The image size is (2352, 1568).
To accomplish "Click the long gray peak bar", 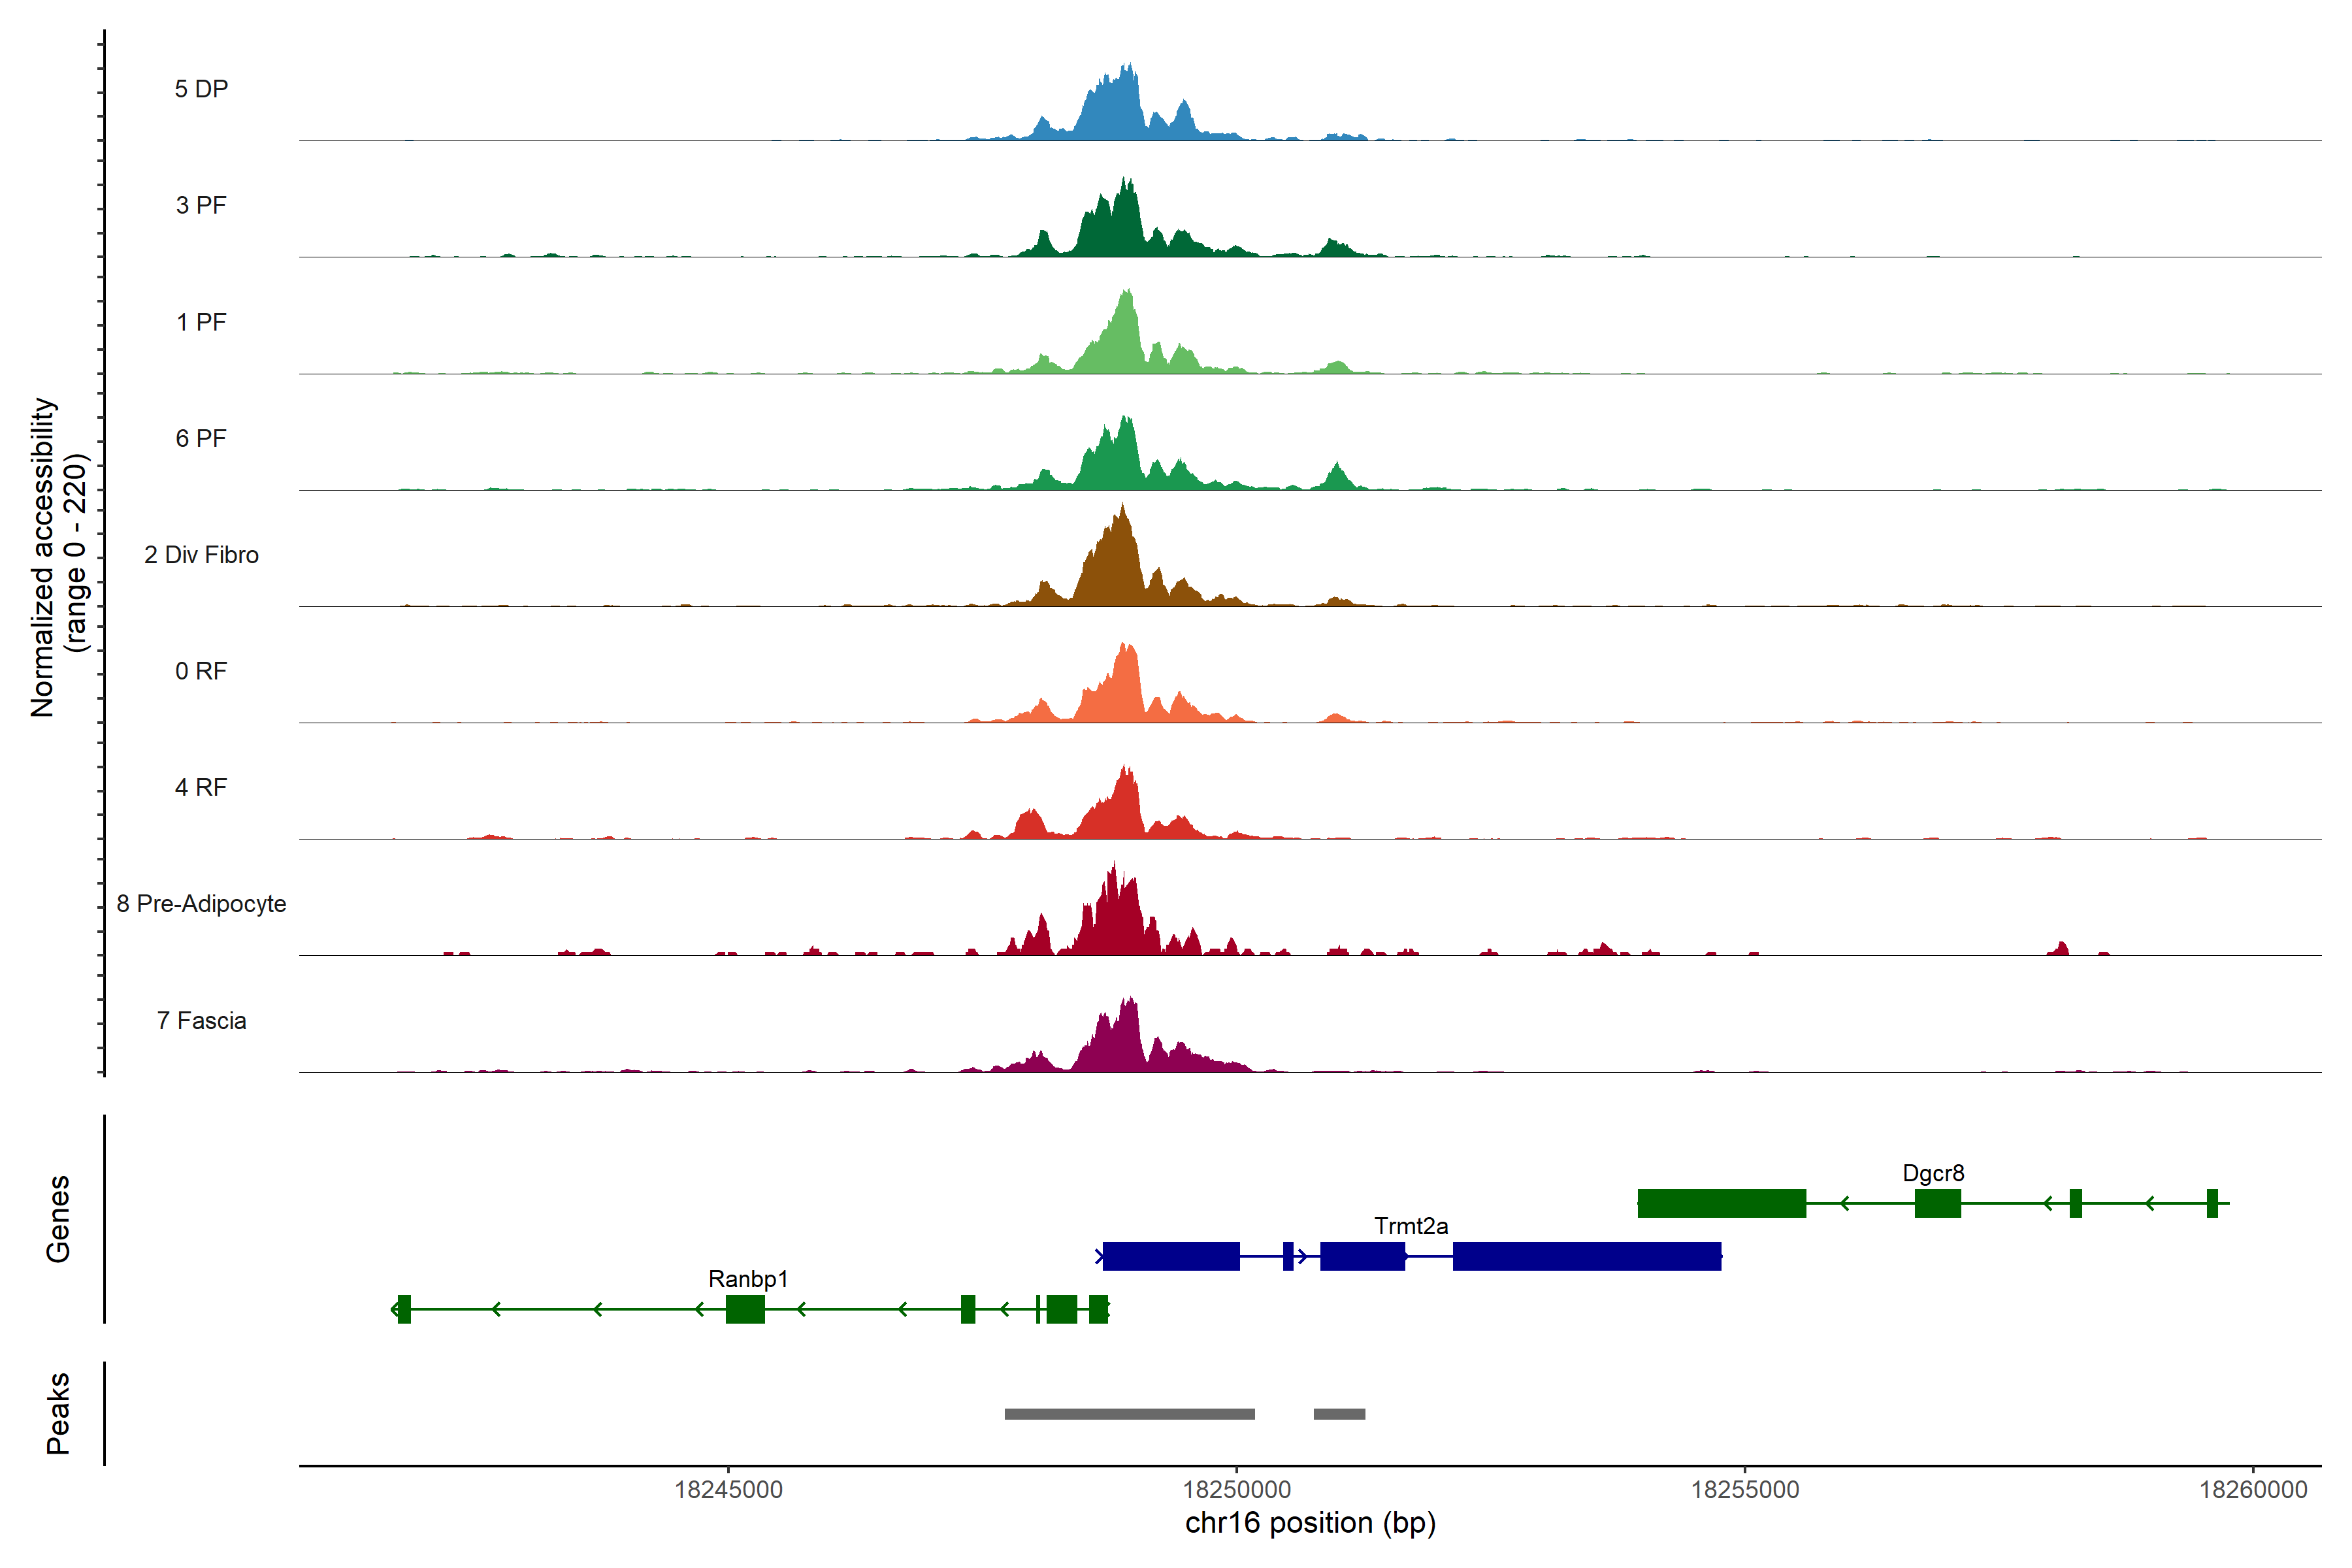I will click(x=1129, y=1414).
